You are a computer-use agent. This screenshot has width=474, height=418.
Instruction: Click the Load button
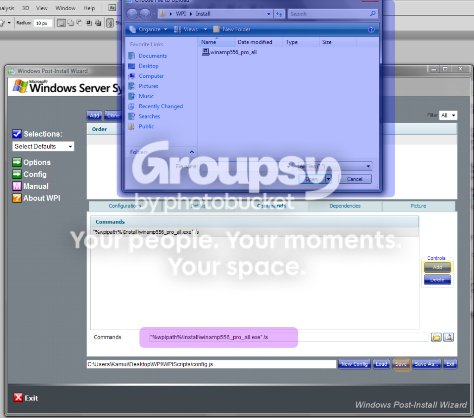pos(381,364)
